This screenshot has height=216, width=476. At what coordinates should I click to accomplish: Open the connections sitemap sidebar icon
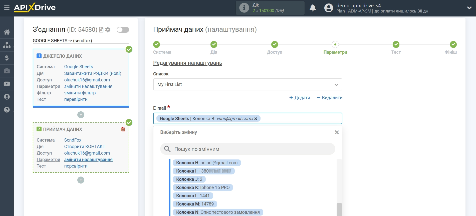pos(7,45)
